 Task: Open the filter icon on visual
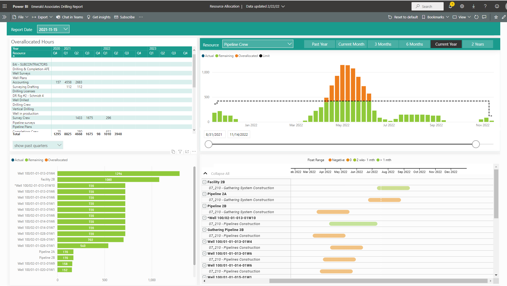click(x=180, y=152)
